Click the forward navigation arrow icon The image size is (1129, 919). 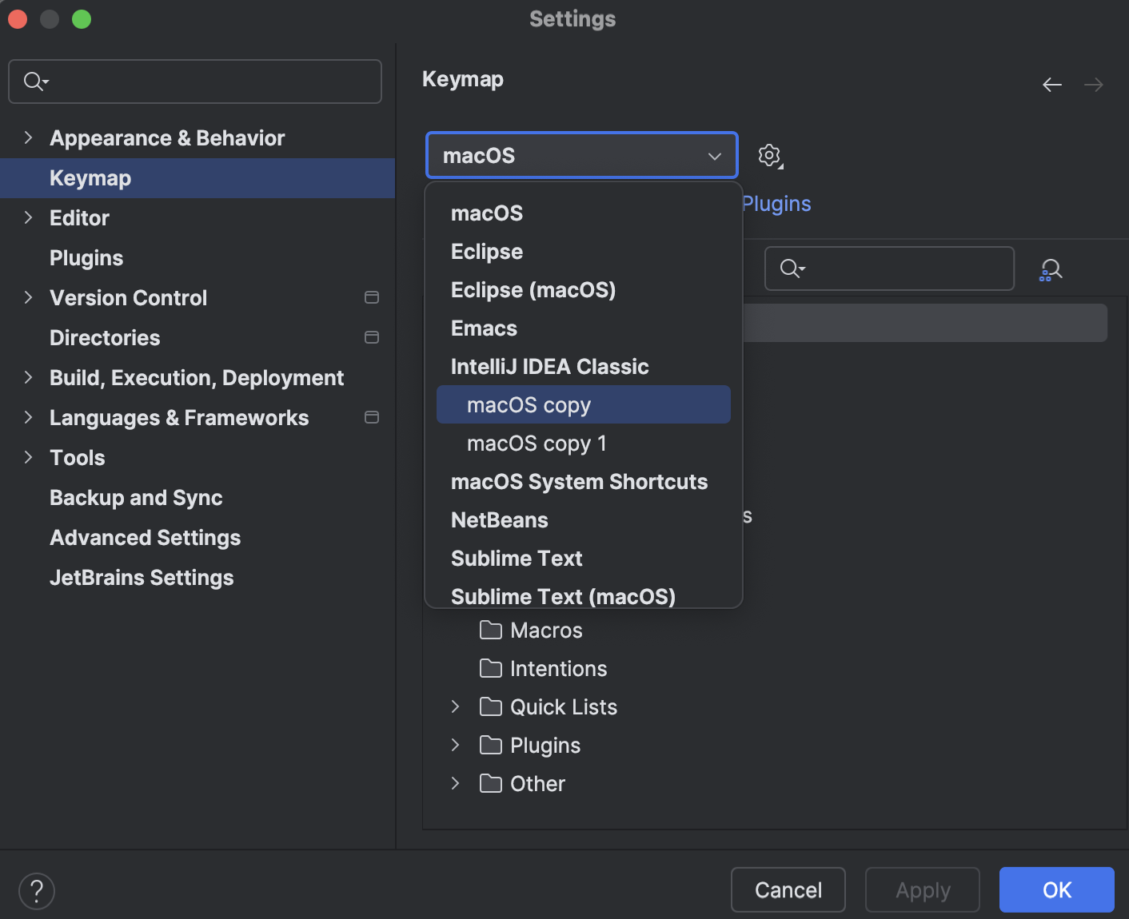[1094, 84]
